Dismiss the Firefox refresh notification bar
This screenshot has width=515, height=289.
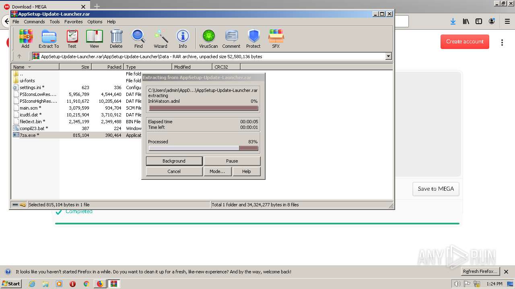point(506,272)
